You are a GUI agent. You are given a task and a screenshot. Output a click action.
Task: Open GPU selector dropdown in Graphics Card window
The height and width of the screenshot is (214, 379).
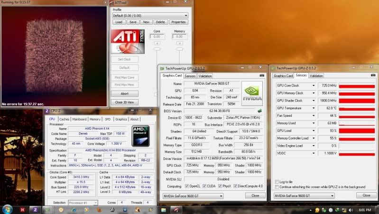point(193,196)
